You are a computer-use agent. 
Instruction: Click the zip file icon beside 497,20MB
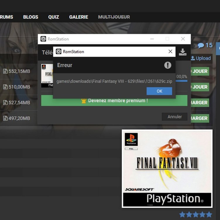click(5, 118)
